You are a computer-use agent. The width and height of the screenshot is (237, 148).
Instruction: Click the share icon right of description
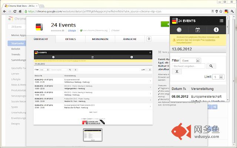coord(215,107)
